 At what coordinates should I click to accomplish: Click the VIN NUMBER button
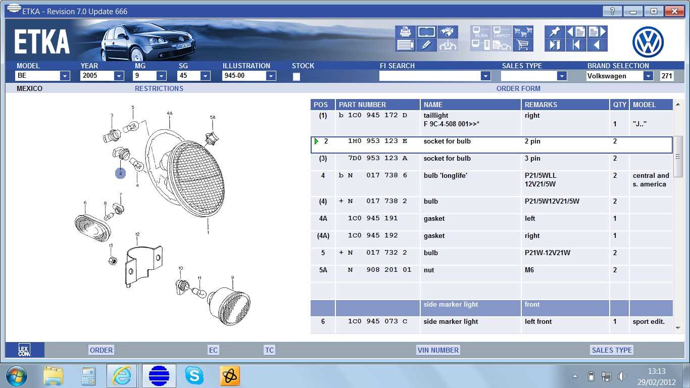coord(438,350)
